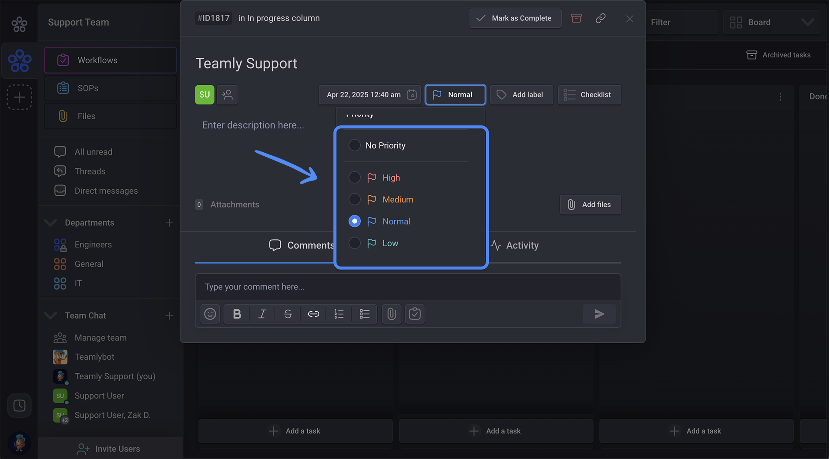Add a new department with plus icon
Viewport: 829px width, 459px height.
coord(169,223)
